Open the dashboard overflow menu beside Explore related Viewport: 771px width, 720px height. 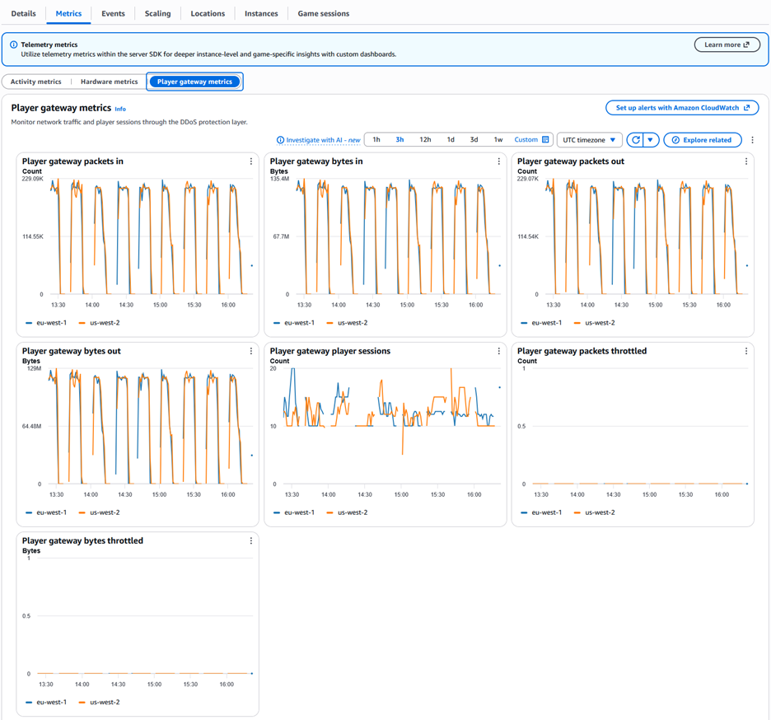click(x=752, y=140)
